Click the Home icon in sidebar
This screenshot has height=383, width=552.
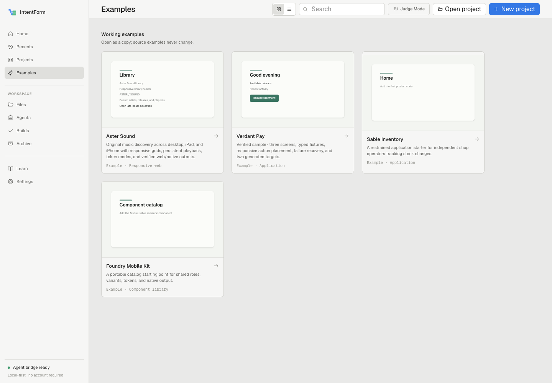11,34
